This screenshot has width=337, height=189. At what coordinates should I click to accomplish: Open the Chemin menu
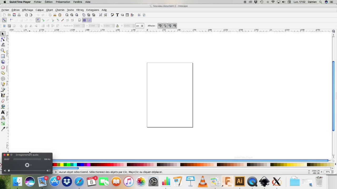coord(60,10)
